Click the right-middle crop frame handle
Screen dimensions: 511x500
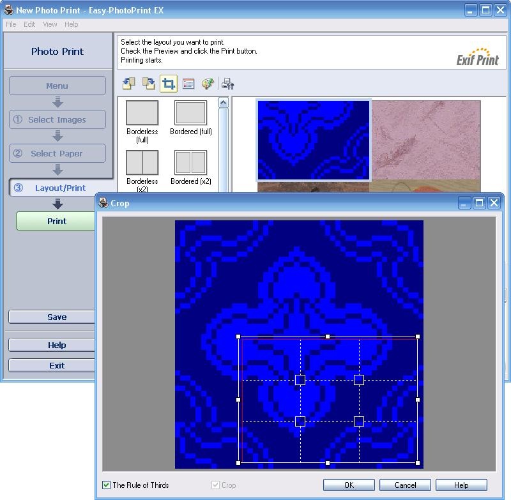(x=418, y=400)
